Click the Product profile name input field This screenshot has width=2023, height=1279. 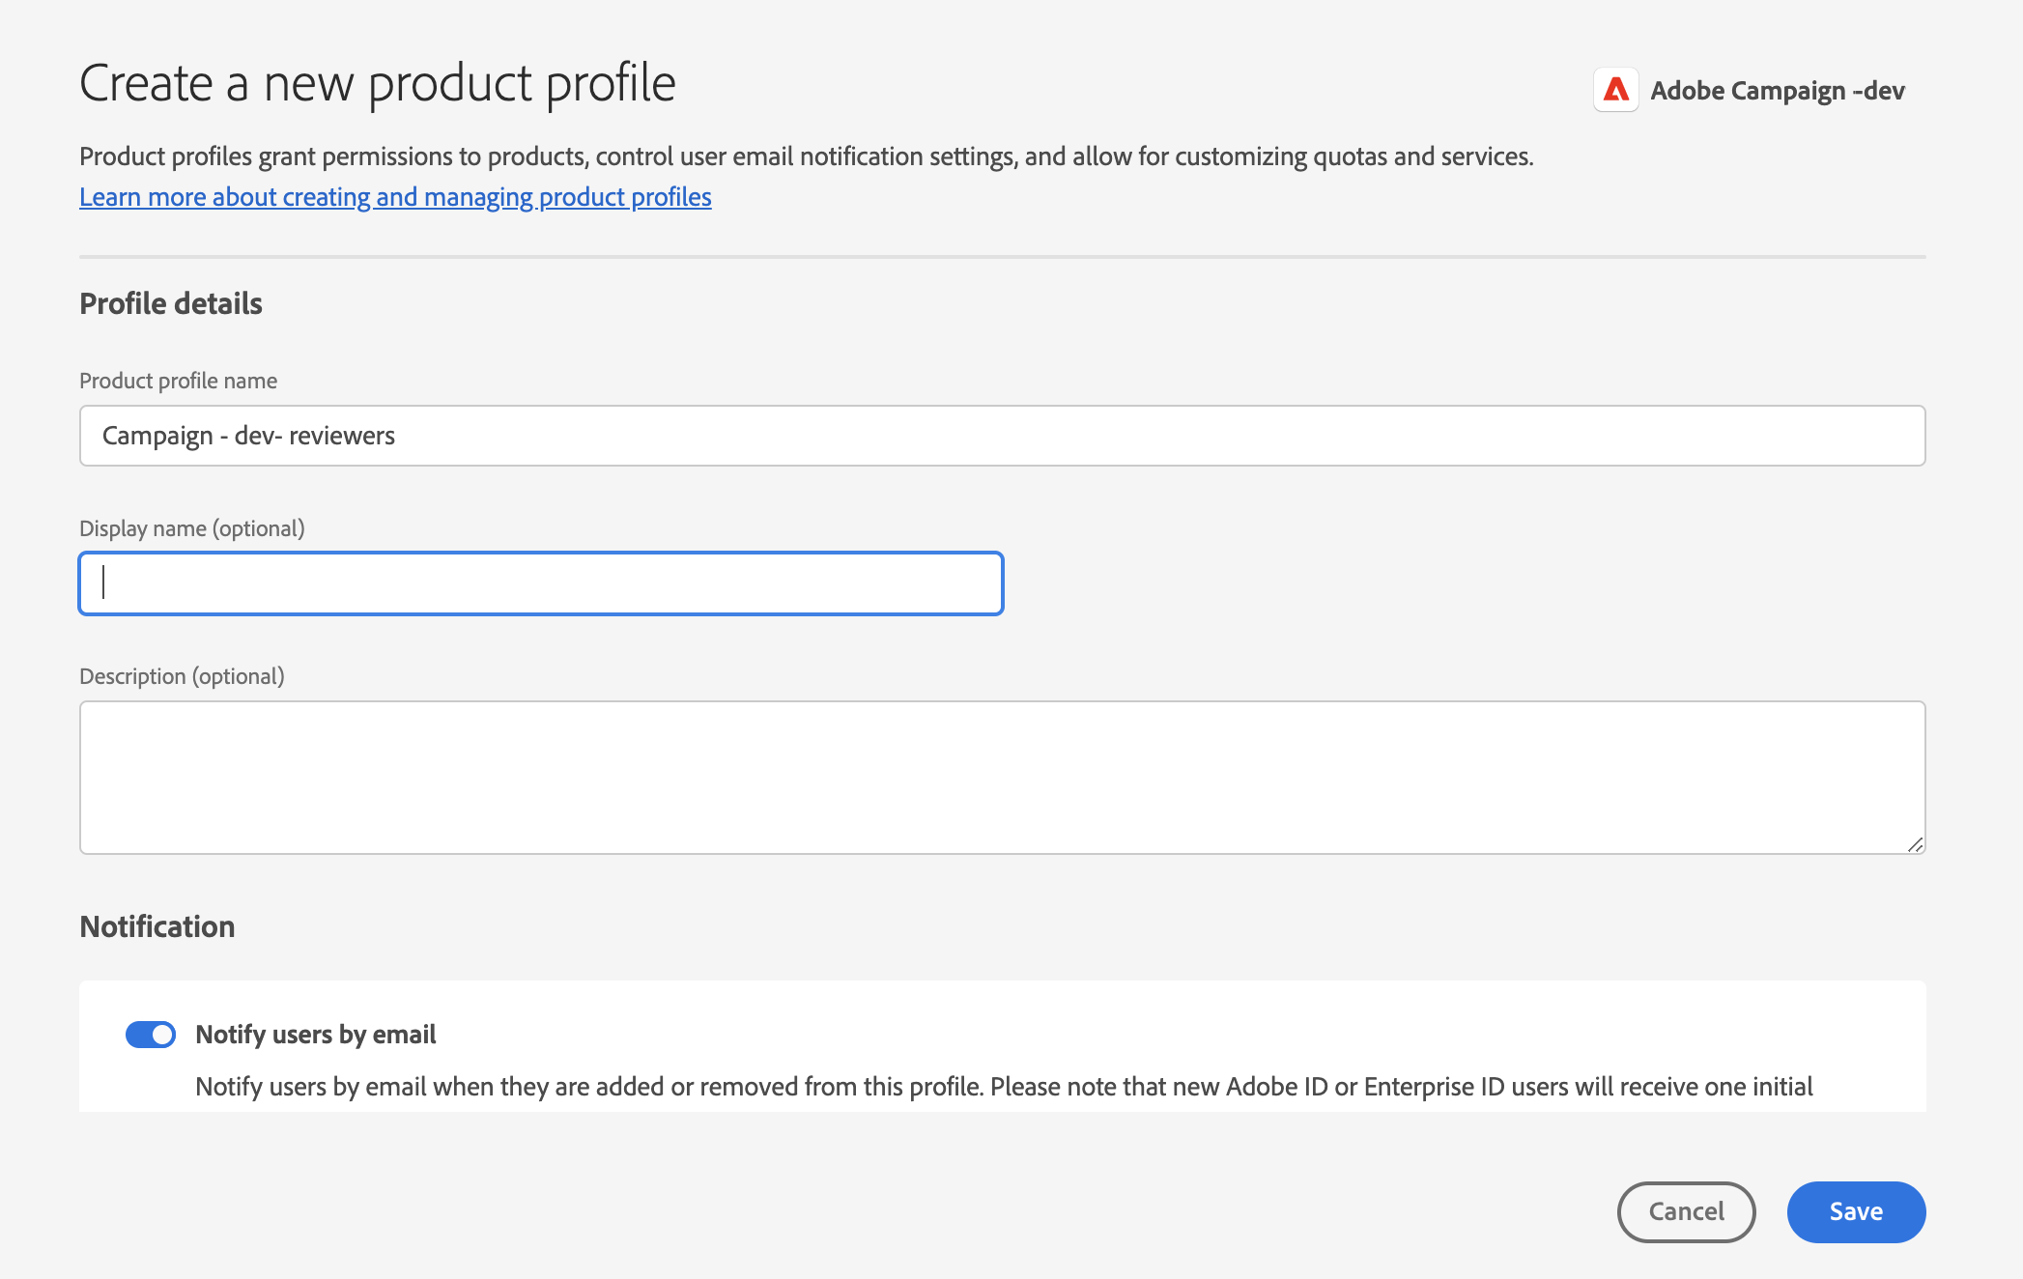tap(1002, 436)
